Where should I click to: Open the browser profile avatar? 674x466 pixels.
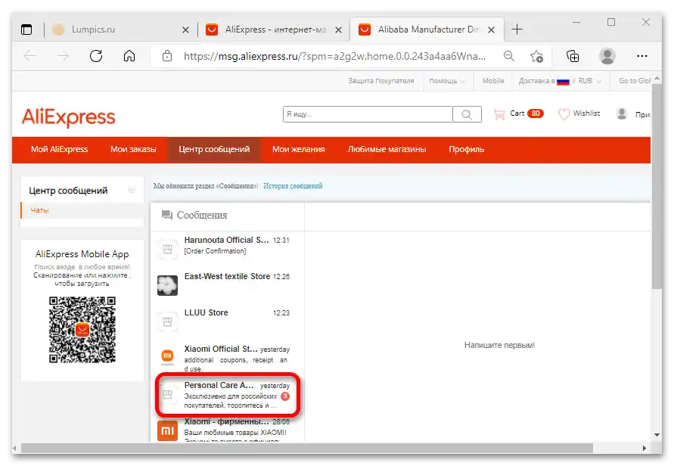[x=607, y=56]
